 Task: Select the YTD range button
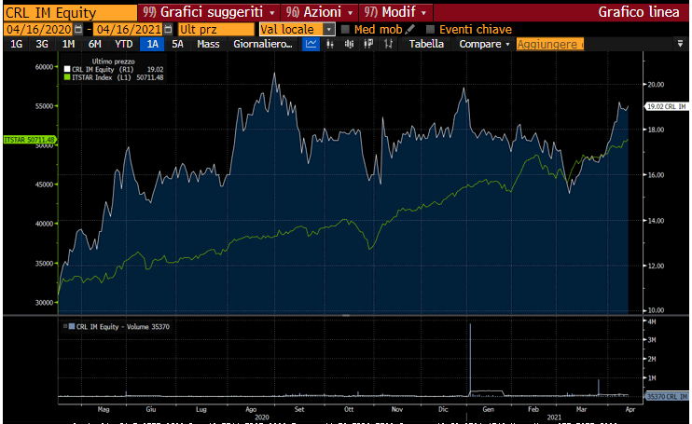point(123,44)
